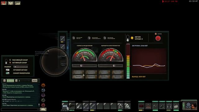This screenshot has height=112, width=199.
Task: Select the first hotbar slot with handheld device
Action: point(65,106)
